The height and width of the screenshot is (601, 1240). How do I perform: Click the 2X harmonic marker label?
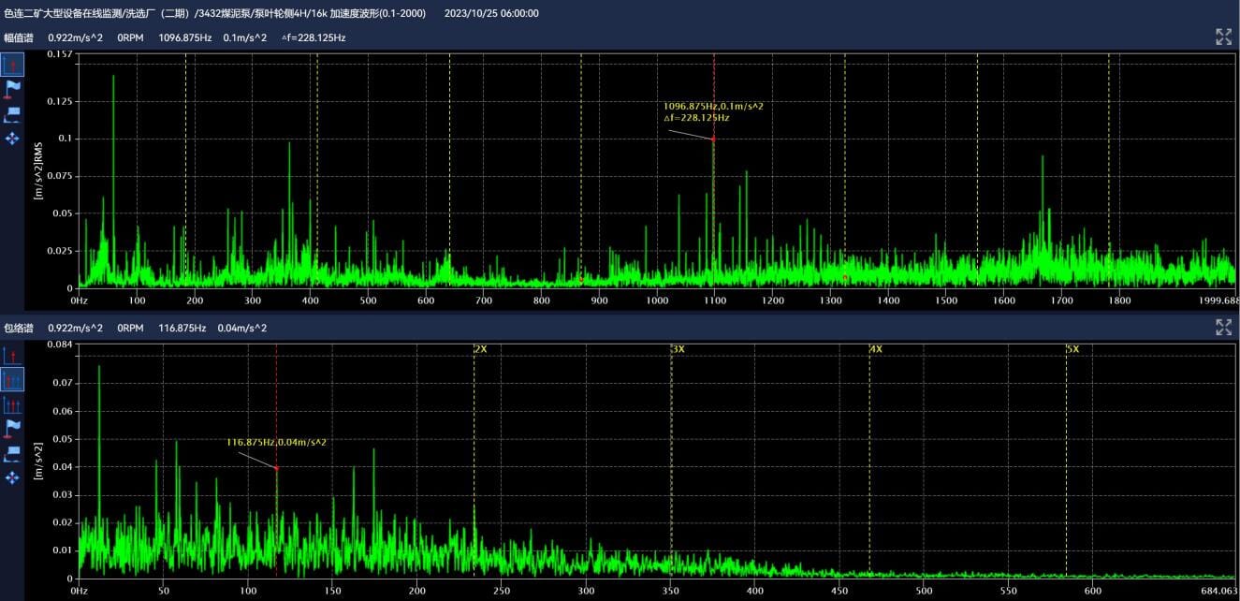tap(480, 349)
